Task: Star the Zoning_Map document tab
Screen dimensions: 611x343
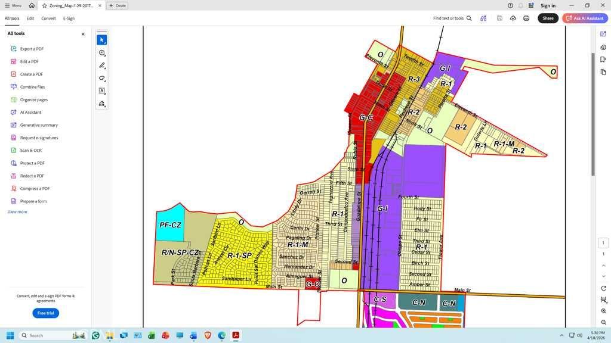Action: pyautogui.click(x=45, y=5)
